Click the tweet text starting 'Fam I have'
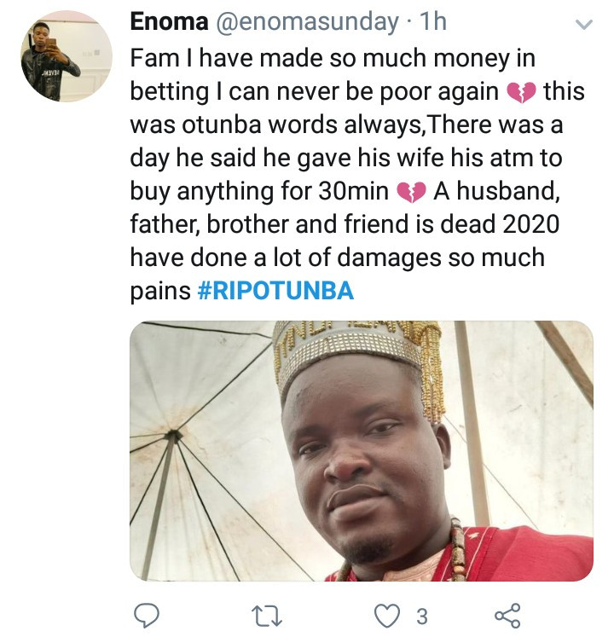The image size is (614, 637). 357,175
